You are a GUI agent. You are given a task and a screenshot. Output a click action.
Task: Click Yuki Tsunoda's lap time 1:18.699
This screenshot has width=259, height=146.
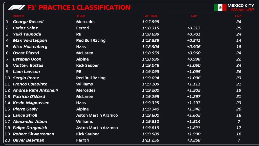150,34
